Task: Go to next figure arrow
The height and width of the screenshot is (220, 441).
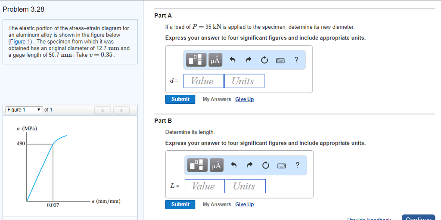Action: click(x=121, y=110)
